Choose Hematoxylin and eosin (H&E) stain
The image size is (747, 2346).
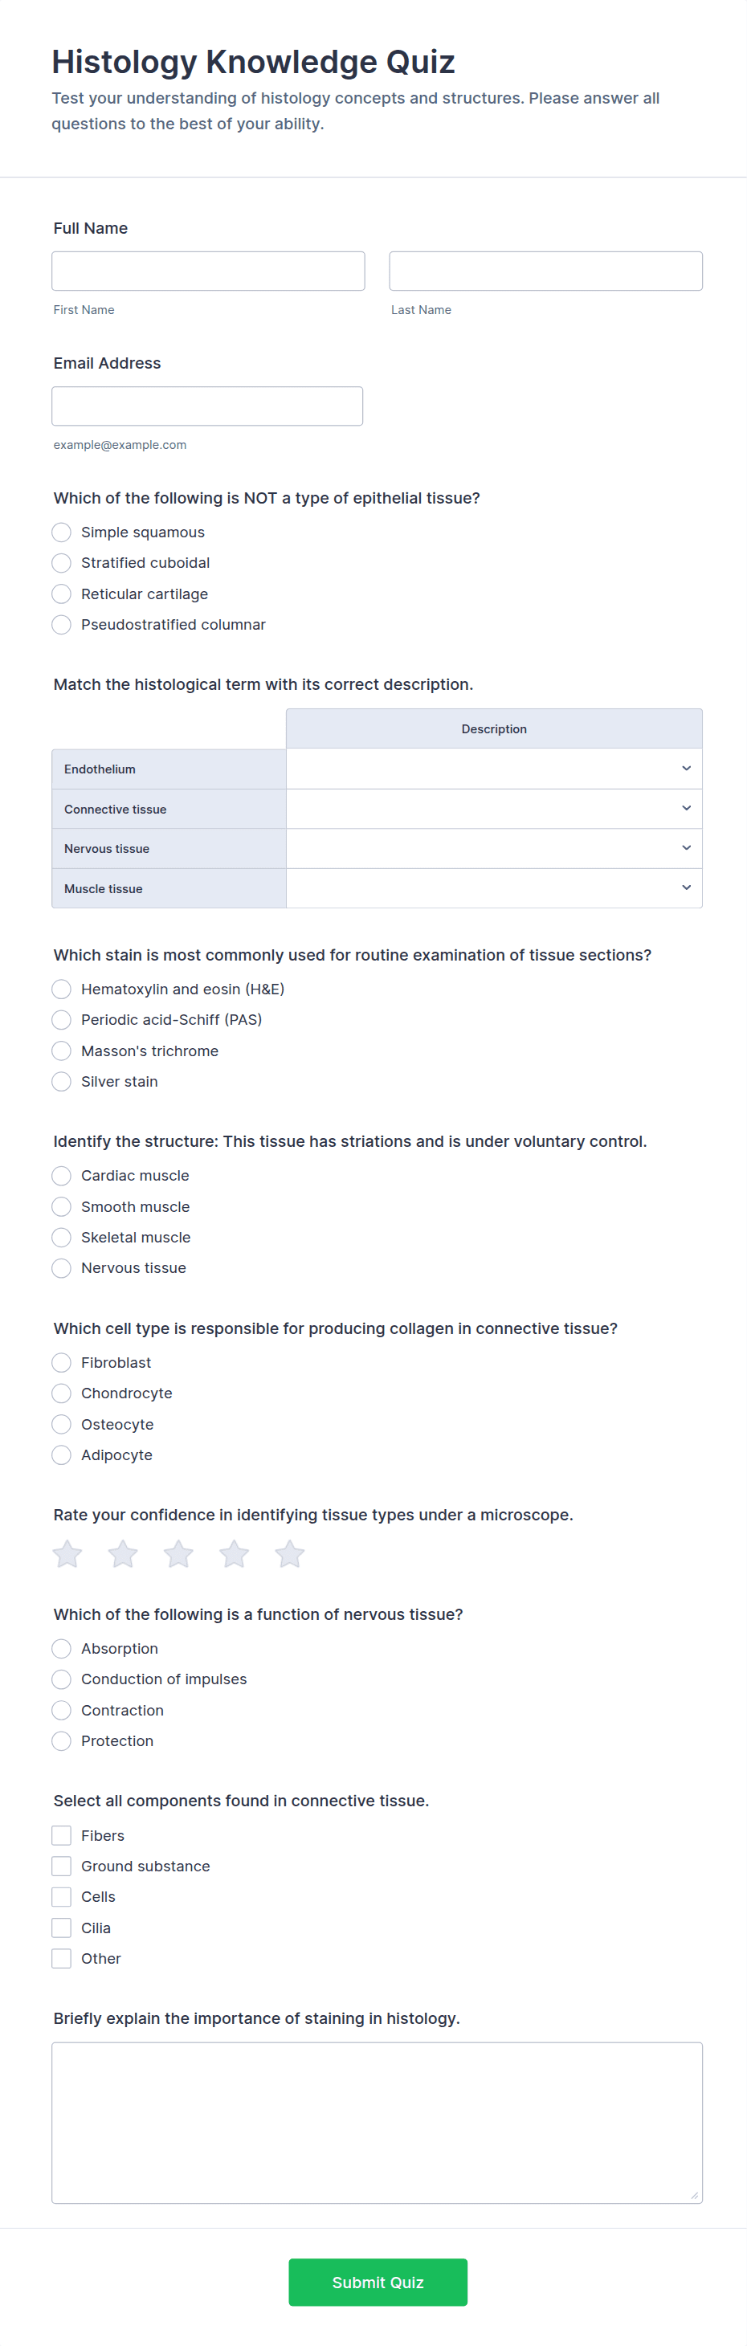(x=62, y=989)
